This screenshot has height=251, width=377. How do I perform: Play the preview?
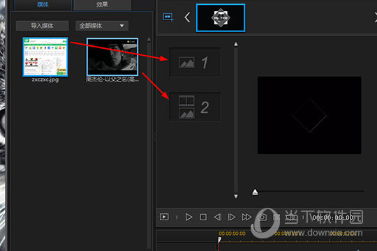(188, 217)
